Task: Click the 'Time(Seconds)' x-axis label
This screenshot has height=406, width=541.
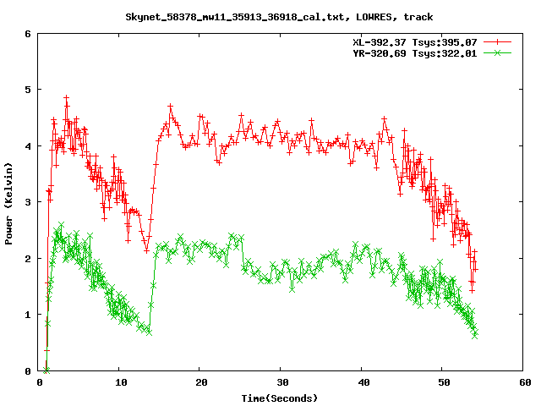Action: point(279,398)
